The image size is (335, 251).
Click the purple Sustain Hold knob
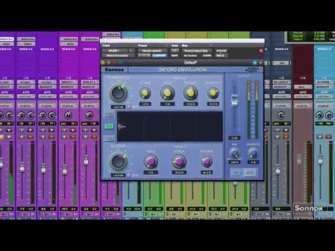click(x=151, y=162)
